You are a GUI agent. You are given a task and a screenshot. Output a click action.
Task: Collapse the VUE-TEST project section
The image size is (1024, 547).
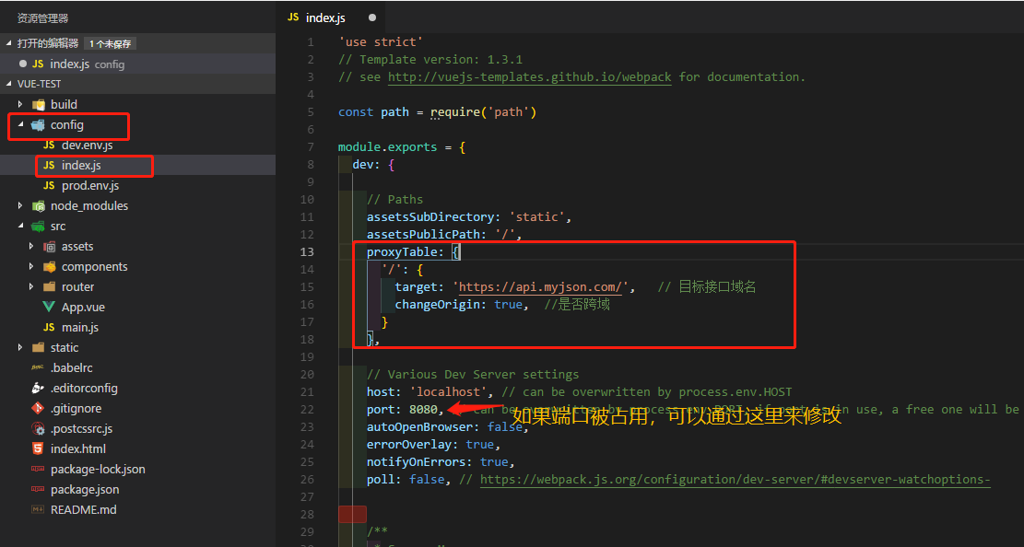click(10, 84)
